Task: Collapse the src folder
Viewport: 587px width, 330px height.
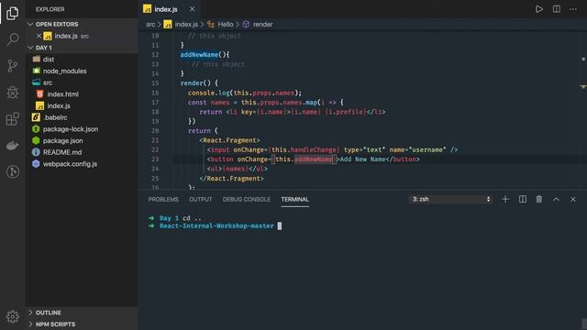Action: (x=48, y=82)
